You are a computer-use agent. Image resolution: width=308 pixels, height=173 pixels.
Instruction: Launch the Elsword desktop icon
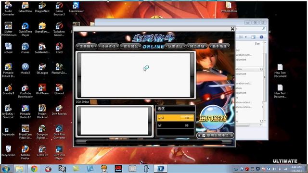pos(59,89)
